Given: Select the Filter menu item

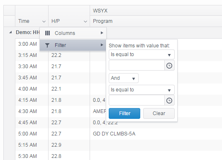Looking at the screenshot, I should [73, 45].
